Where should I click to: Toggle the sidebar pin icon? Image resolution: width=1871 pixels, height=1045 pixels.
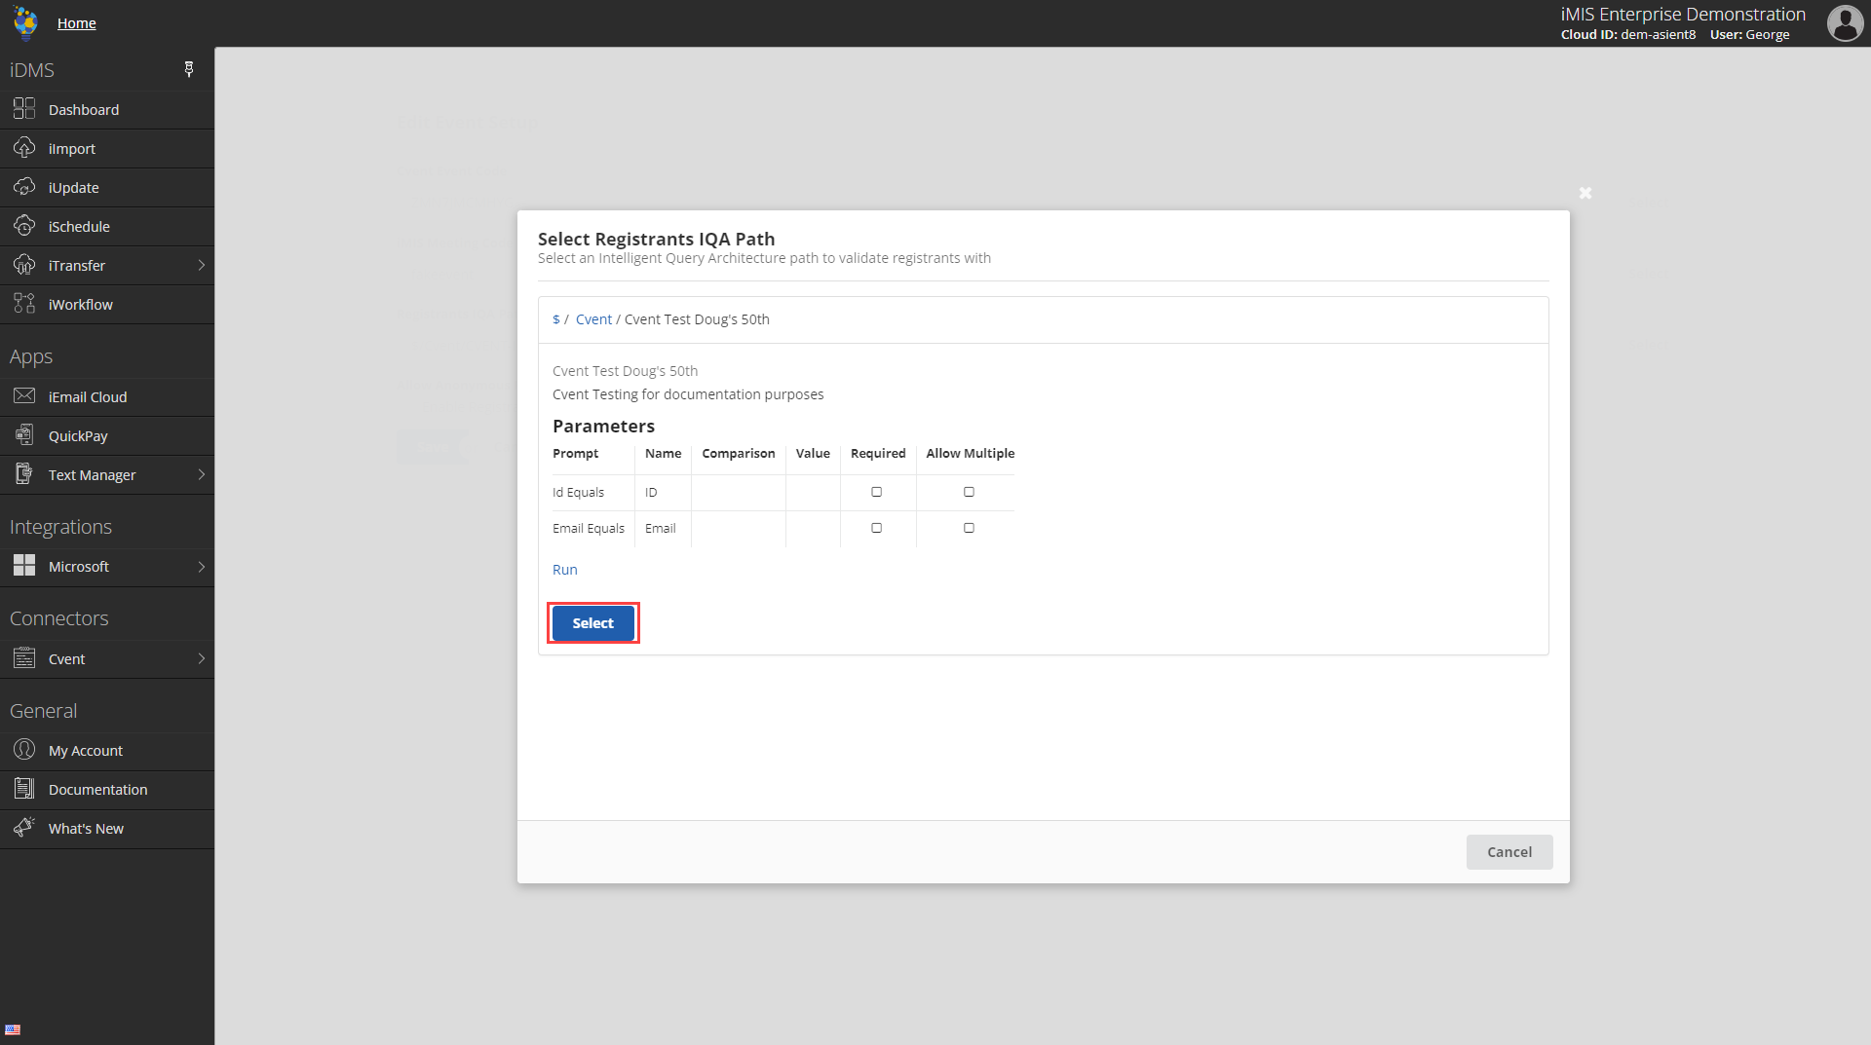point(189,69)
